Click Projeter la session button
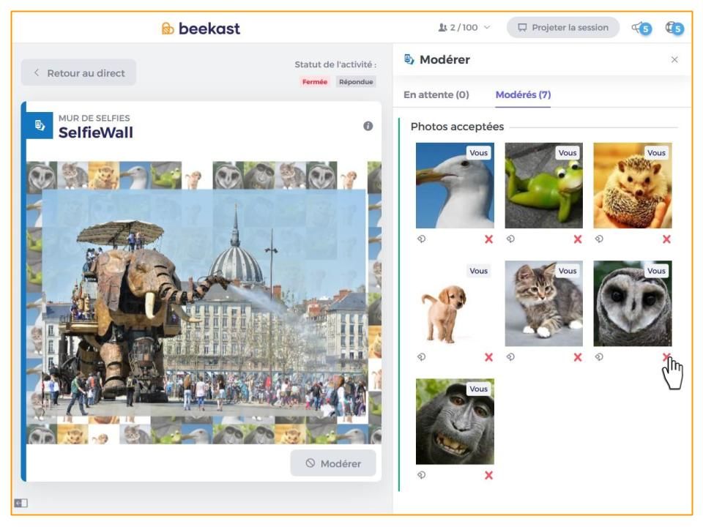703x527 pixels. (x=563, y=28)
